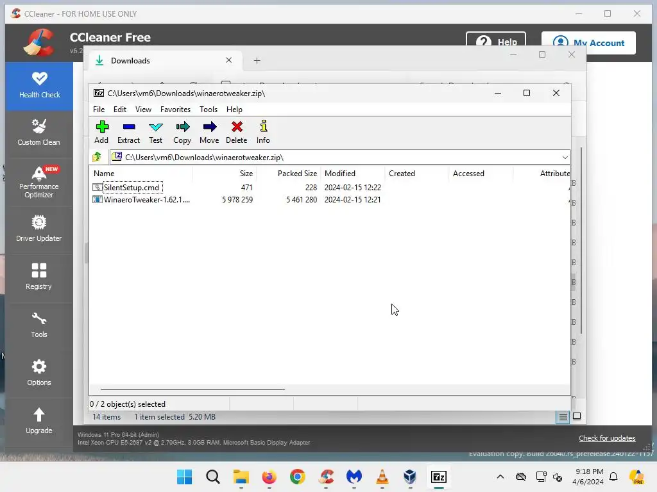
Task: Click the Test toolbar button
Action: click(x=155, y=132)
